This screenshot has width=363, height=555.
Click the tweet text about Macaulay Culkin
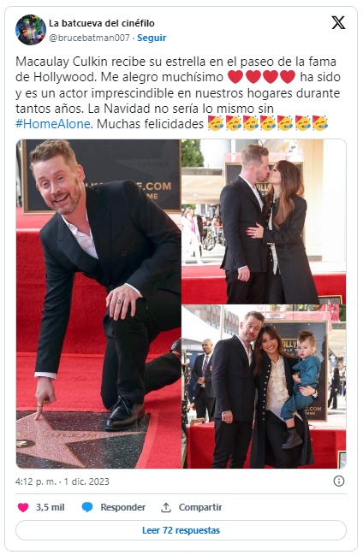pyautogui.click(x=178, y=92)
